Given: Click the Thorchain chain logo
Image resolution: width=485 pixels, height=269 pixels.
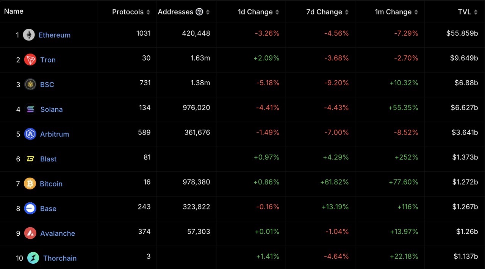Looking at the screenshot, I should pos(33,258).
